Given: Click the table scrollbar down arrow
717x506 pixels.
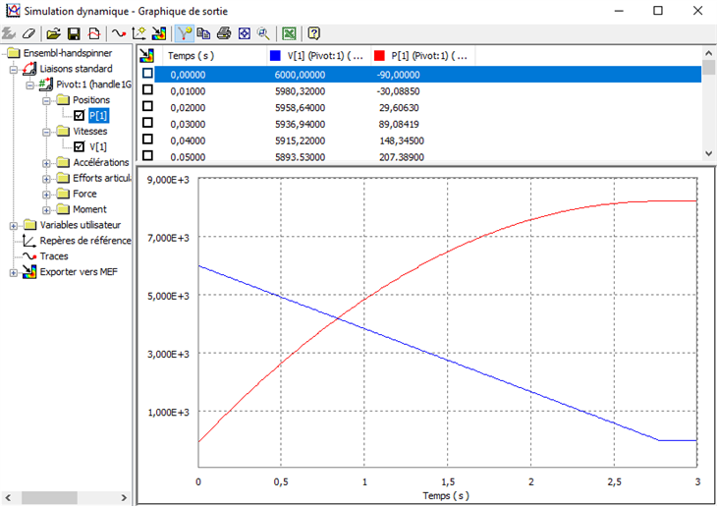Looking at the screenshot, I should point(709,153).
